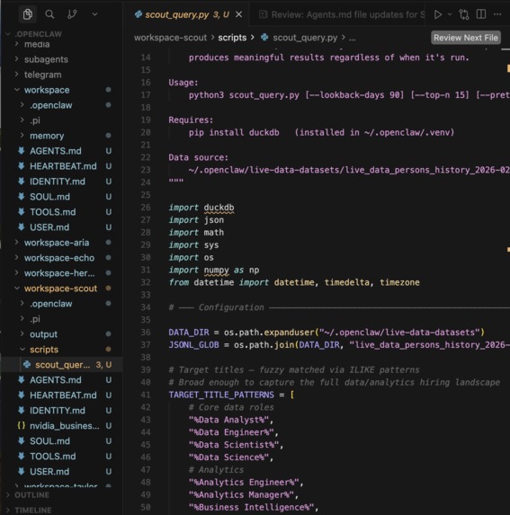Click import json on line 27
Image resolution: width=510 pixels, height=515 pixels.
coord(196,220)
